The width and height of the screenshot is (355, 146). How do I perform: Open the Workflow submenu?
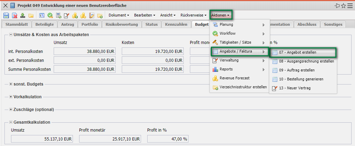[x=239, y=33]
